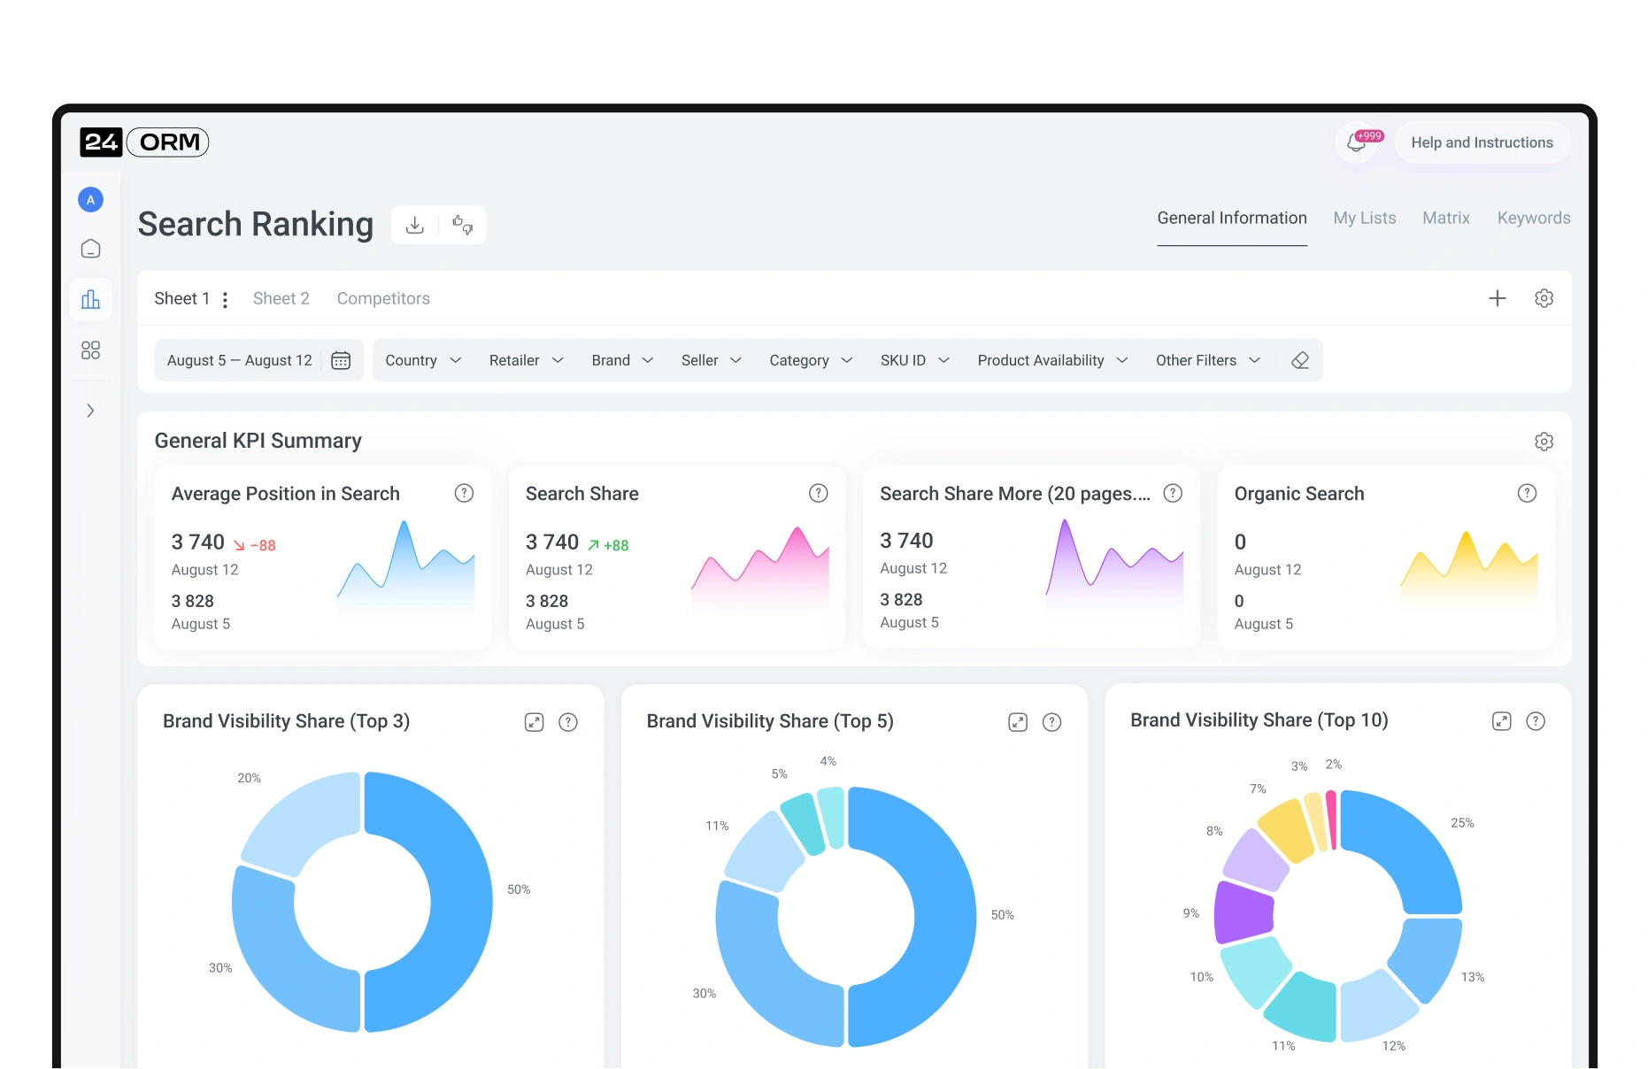
Task: Open General KPI Summary settings gear
Action: coord(1544,442)
